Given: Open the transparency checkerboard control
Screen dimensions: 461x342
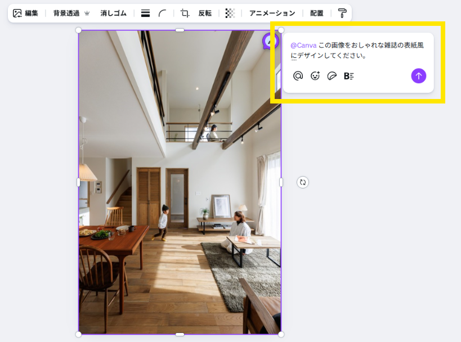Looking at the screenshot, I should 230,13.
